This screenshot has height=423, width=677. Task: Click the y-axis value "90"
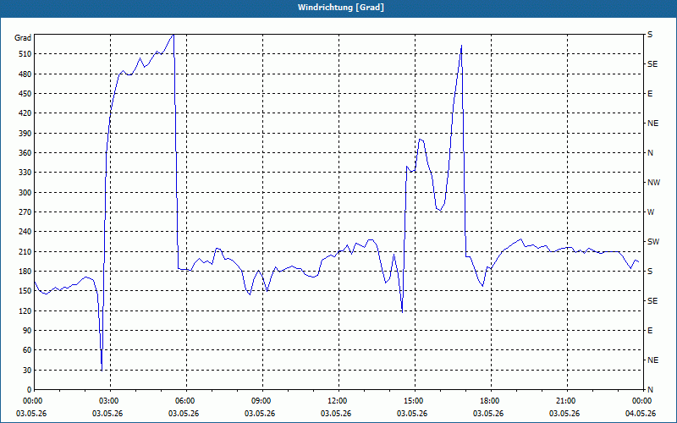click(26, 331)
